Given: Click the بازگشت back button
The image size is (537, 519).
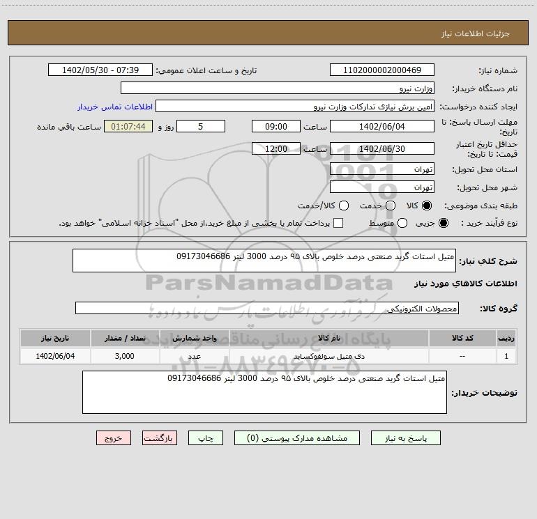Looking at the screenshot, I should click(160, 438).
